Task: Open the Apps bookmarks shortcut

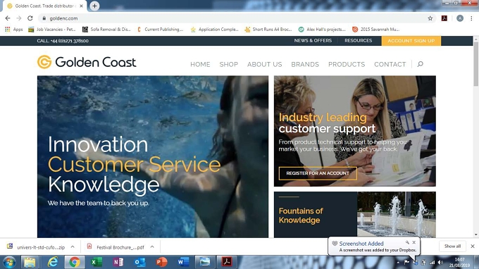Action: (x=14, y=30)
